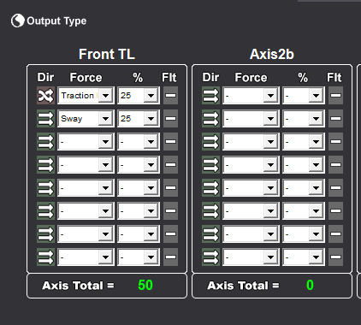The image size is (361, 325).
Task: Open Force dropdown in Front TL fourth row
Action: click(x=86, y=165)
